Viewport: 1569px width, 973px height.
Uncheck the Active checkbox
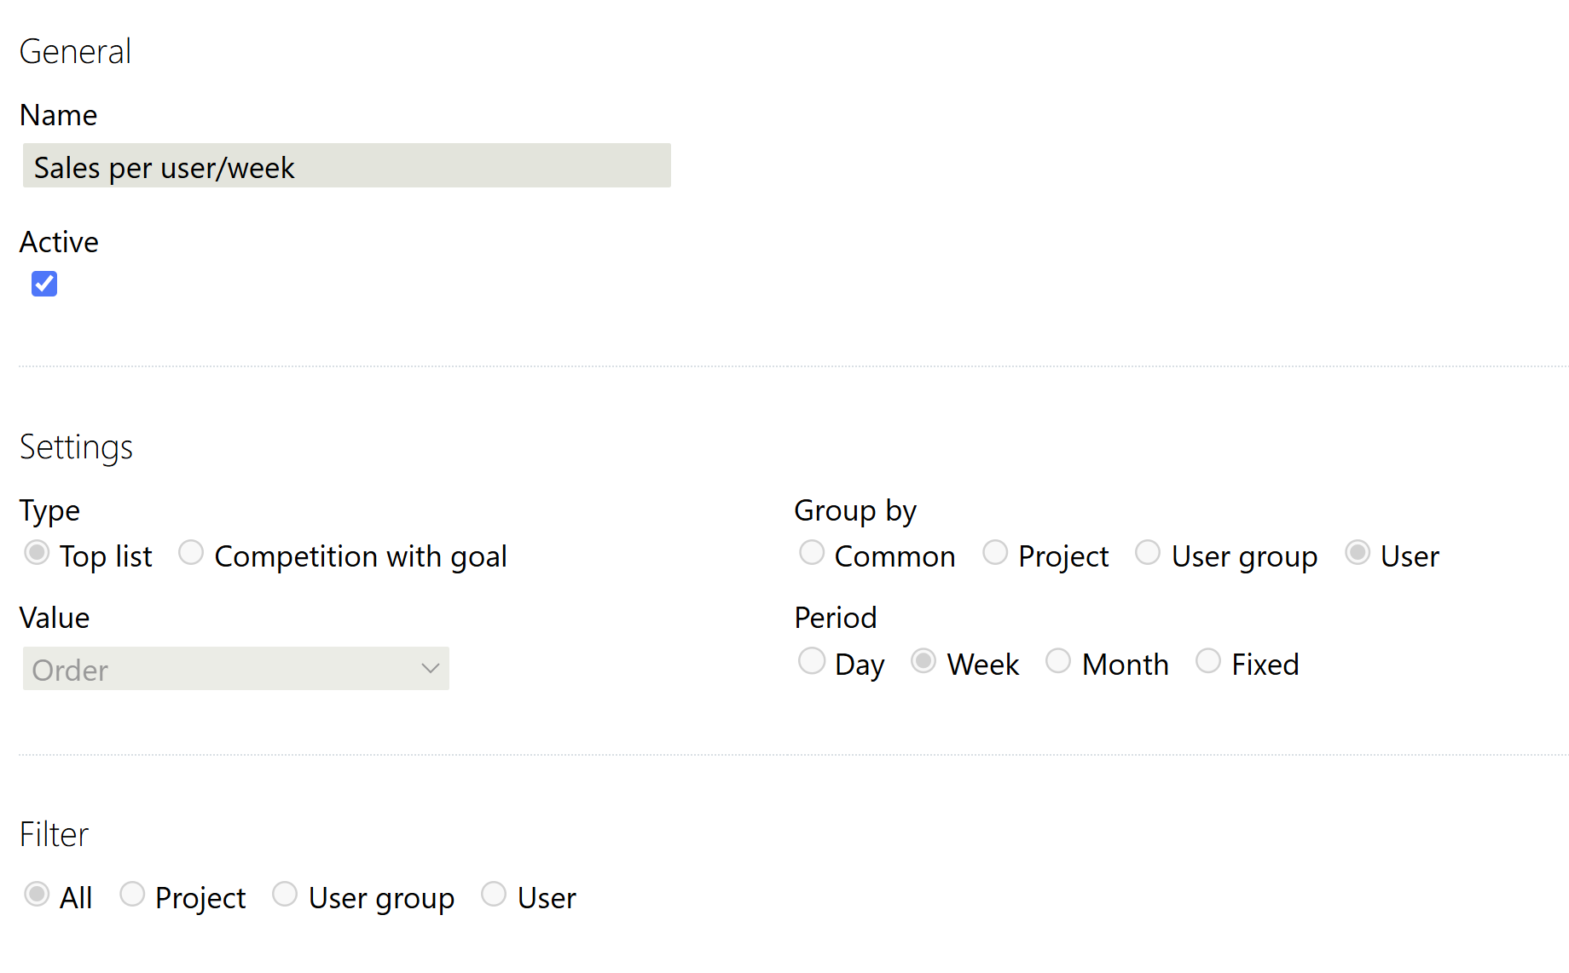44,284
